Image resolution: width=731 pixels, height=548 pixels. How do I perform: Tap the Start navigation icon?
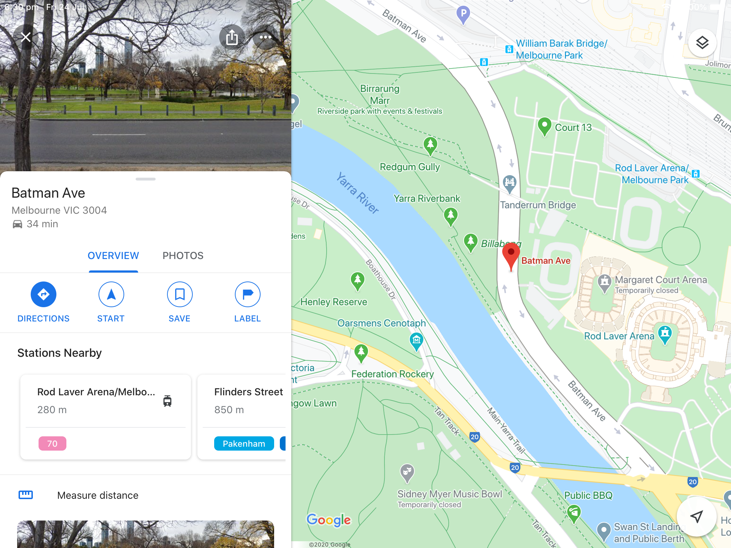111,294
